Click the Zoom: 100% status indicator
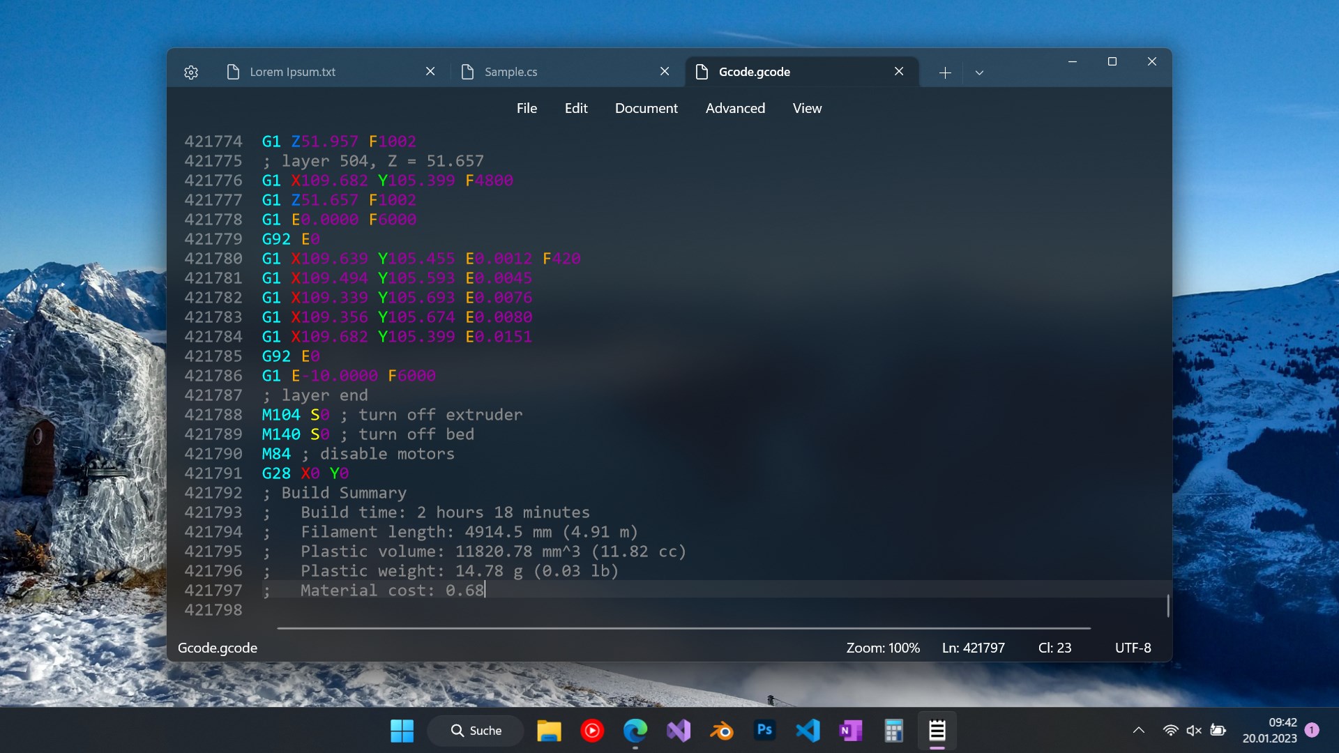 point(883,648)
